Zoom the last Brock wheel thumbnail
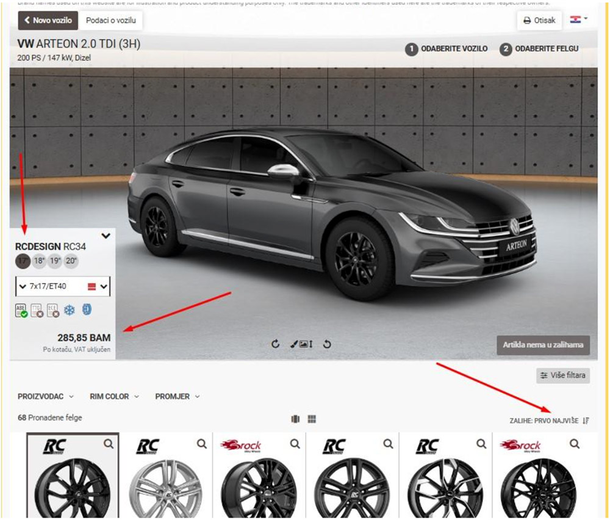The width and height of the screenshot is (610, 520). (575, 444)
